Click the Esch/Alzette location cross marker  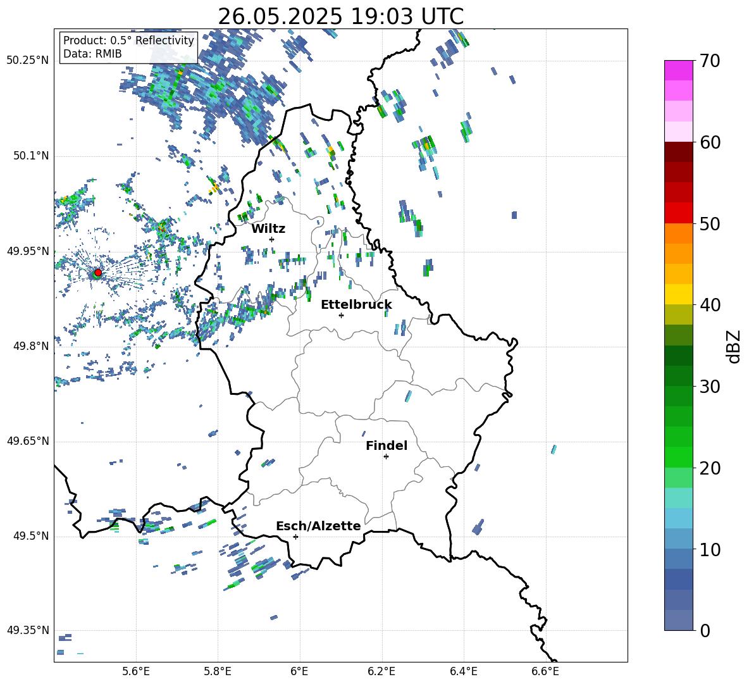295,537
